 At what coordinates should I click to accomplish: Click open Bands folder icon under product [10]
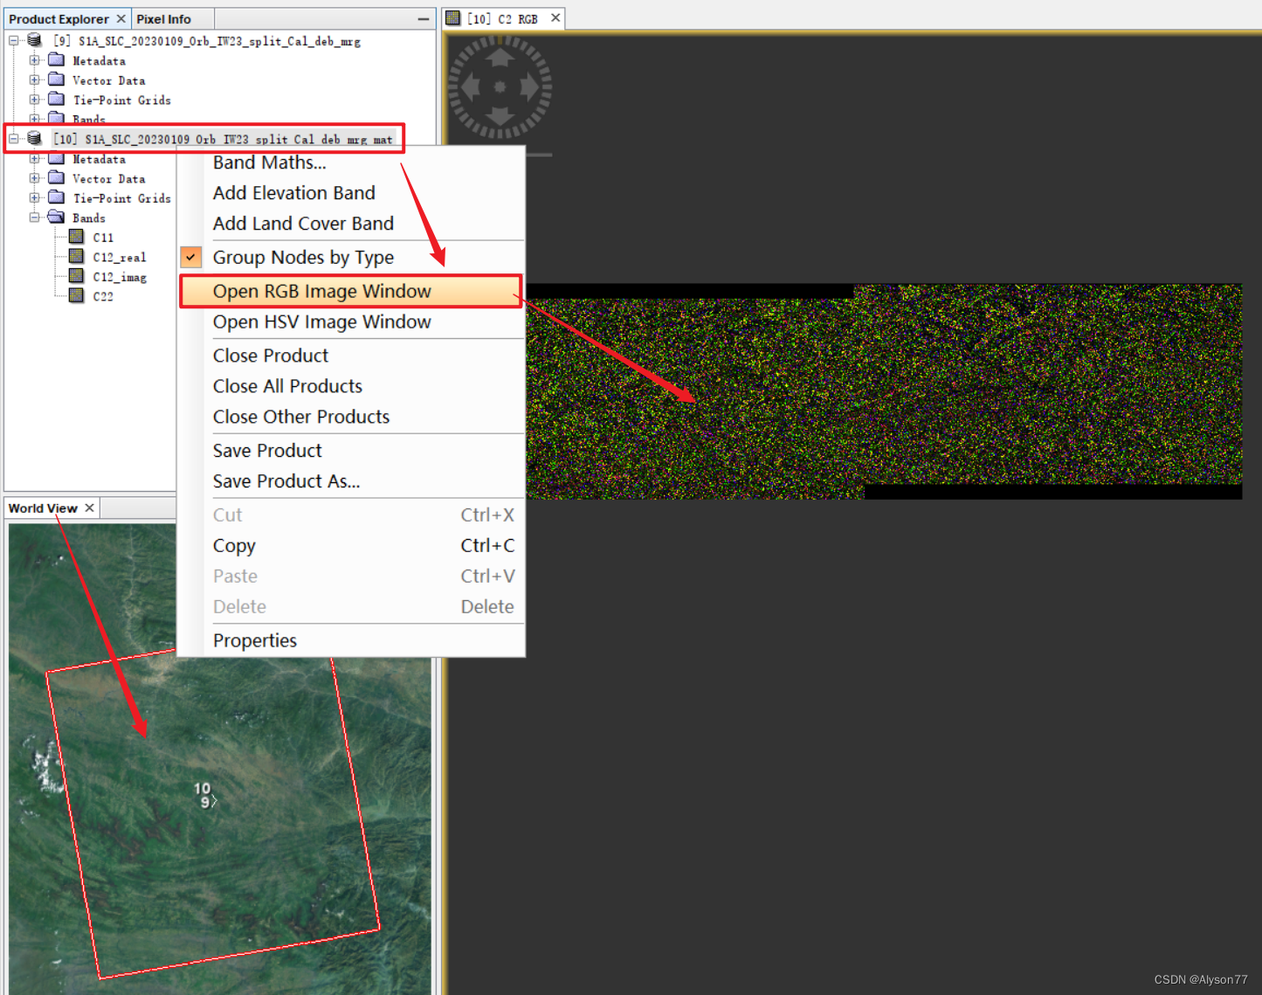pos(57,218)
